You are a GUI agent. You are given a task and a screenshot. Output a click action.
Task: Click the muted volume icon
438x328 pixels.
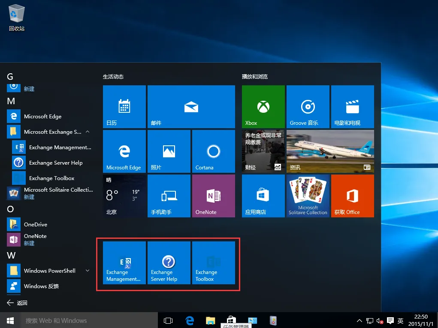(380, 321)
